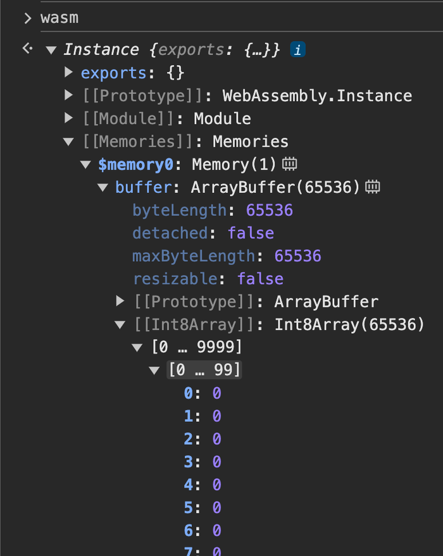Open memory inspector icon next to Memory(1)
Image resolution: width=443 pixels, height=556 pixels.
pos(289,164)
